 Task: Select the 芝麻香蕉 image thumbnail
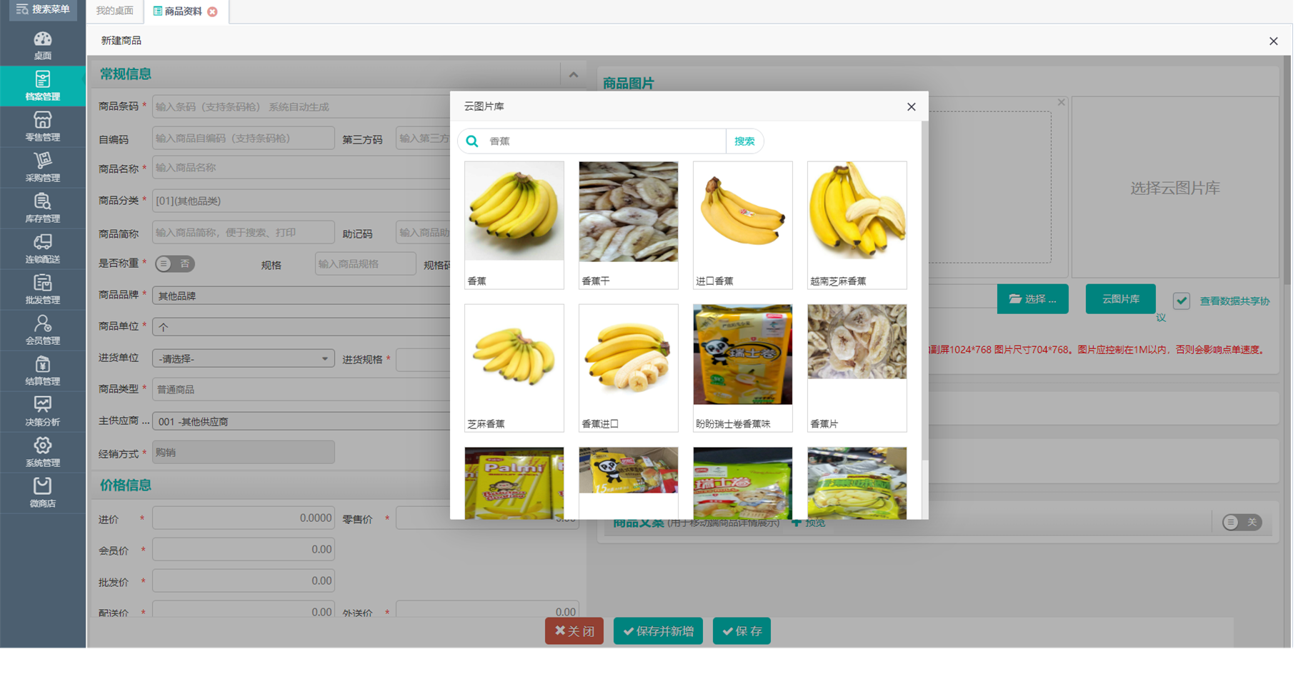point(514,367)
